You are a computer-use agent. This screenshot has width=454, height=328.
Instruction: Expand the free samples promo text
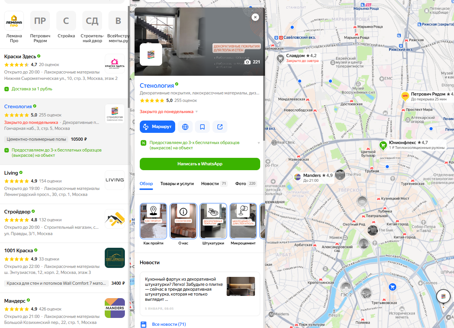point(200,145)
